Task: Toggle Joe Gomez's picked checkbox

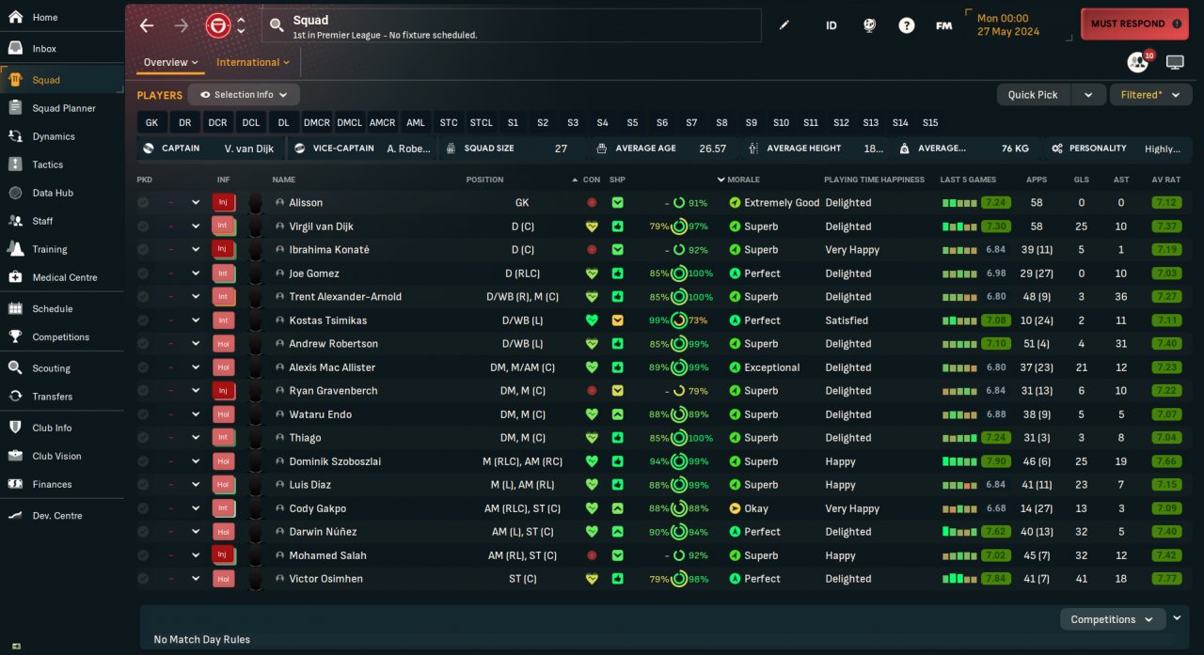Action: pyautogui.click(x=143, y=273)
